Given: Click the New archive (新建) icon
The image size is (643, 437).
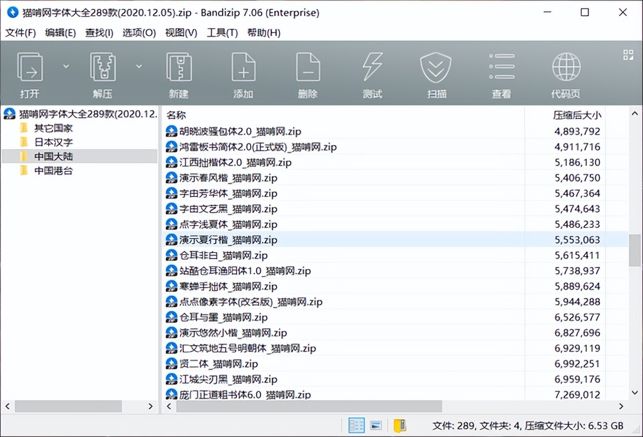Looking at the screenshot, I should (x=179, y=68).
